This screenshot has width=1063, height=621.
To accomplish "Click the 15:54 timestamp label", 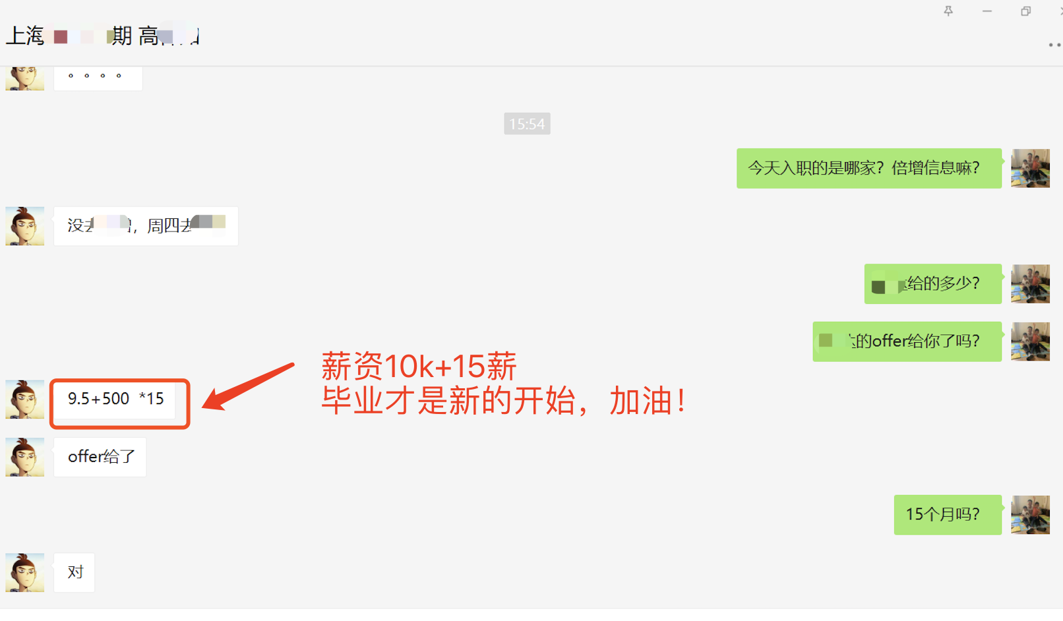I will coord(527,124).
